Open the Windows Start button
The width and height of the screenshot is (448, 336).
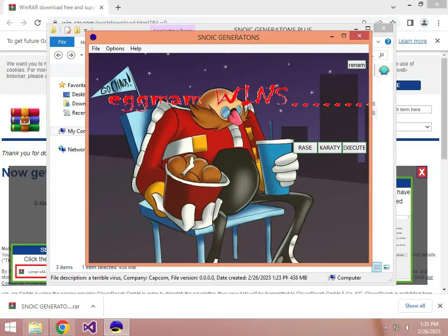pyautogui.click(x=11, y=327)
